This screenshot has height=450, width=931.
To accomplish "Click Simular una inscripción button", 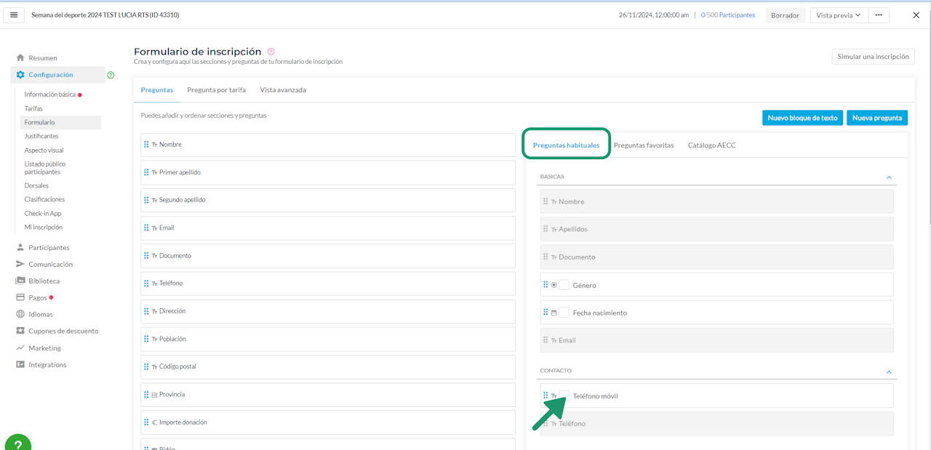I will tap(873, 57).
